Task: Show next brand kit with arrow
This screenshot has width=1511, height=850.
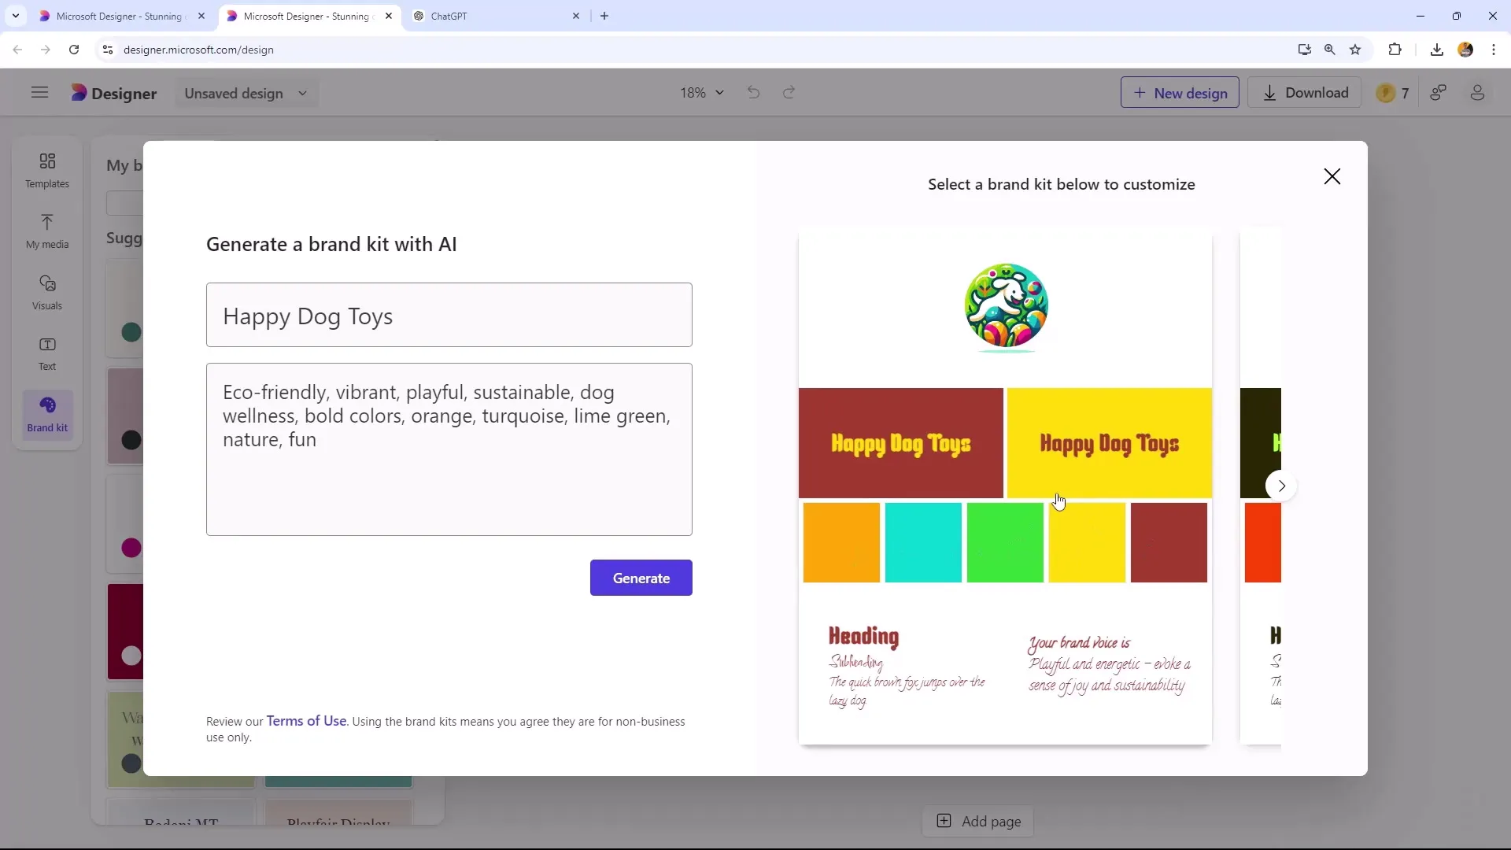Action: tap(1281, 486)
